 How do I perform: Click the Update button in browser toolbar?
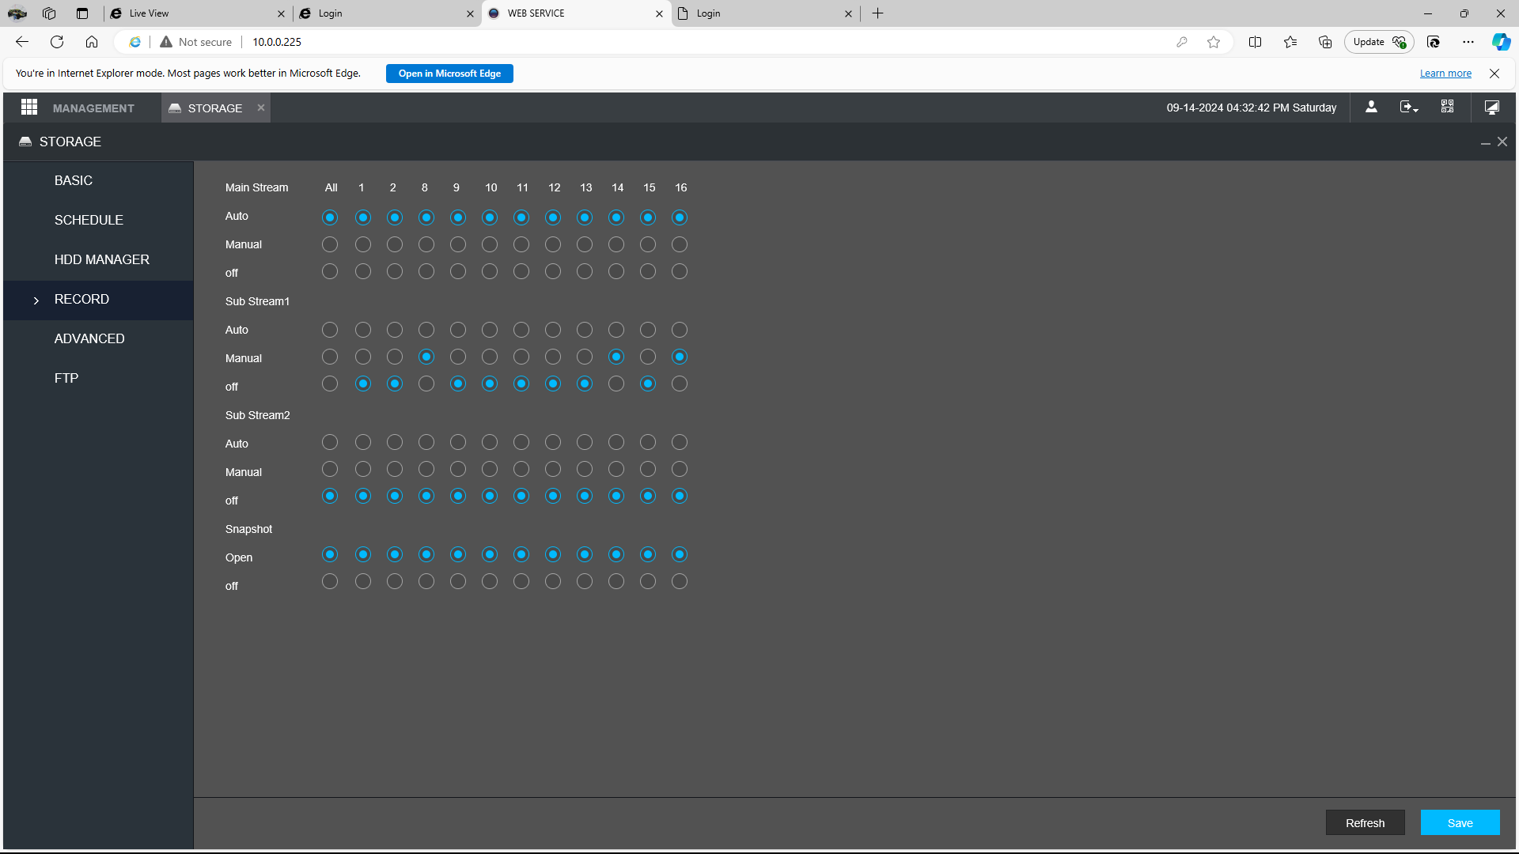tap(1378, 42)
